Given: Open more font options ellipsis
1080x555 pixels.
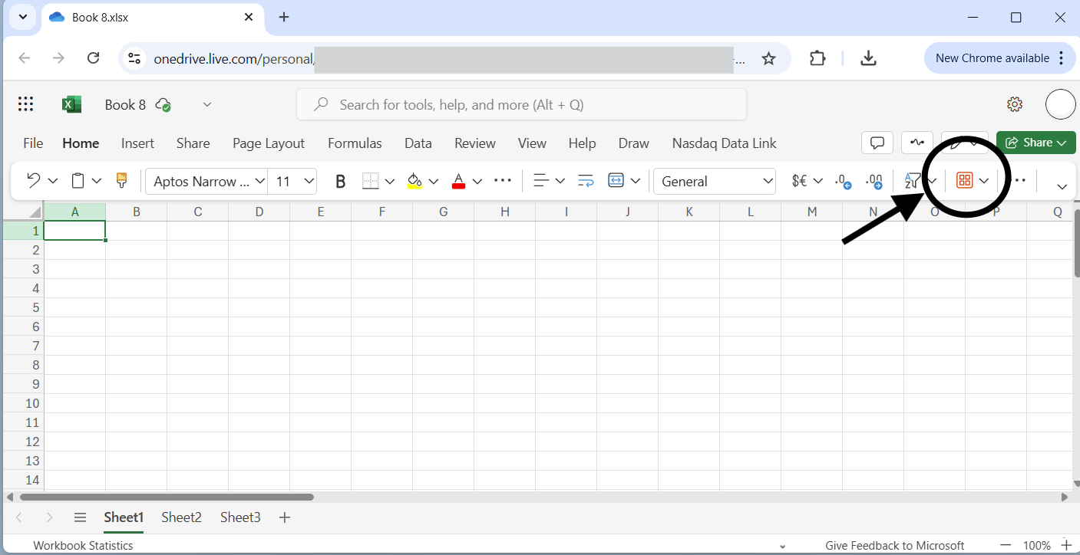Looking at the screenshot, I should [503, 180].
